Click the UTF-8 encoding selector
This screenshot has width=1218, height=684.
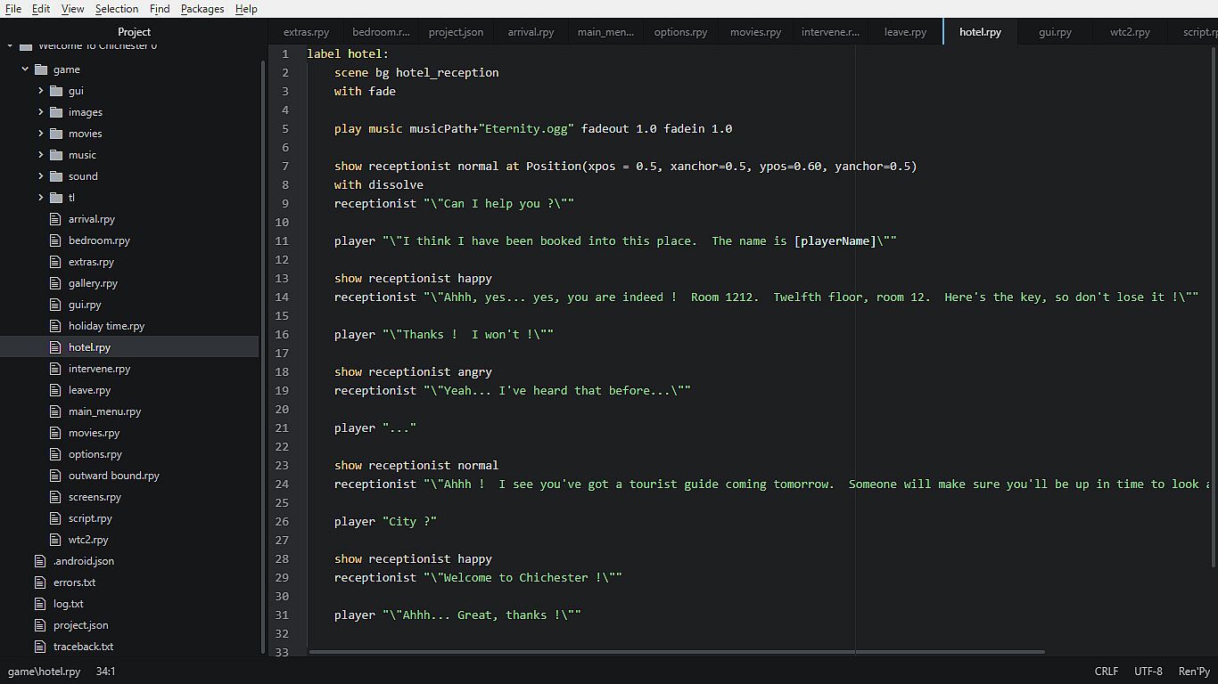1148,672
